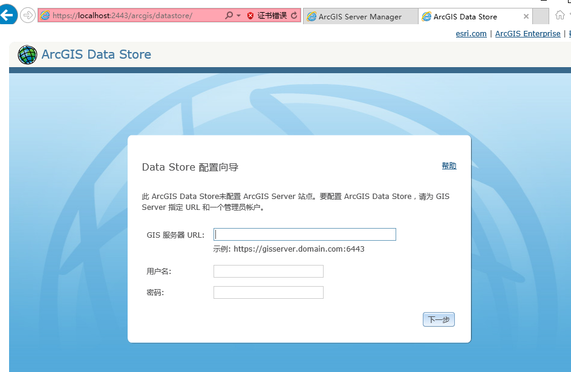Click the ArcGIS Data Store header title

pyautogui.click(x=96, y=54)
